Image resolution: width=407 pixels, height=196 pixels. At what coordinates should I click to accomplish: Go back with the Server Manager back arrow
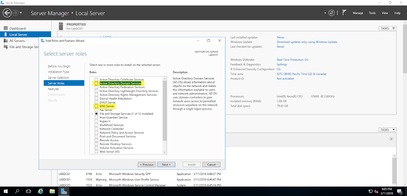pos(7,13)
